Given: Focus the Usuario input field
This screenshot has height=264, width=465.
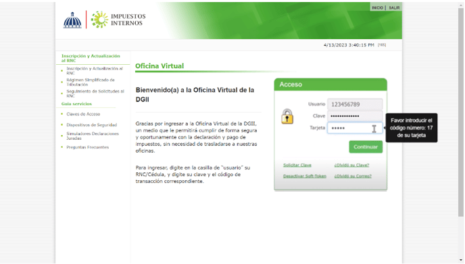Looking at the screenshot, I should 355,104.
